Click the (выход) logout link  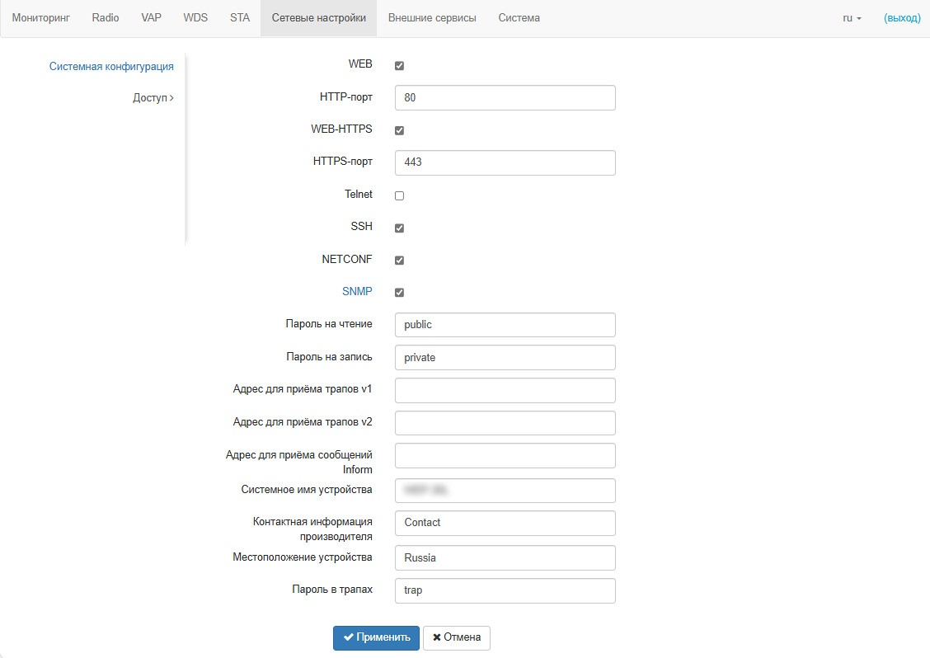(902, 18)
